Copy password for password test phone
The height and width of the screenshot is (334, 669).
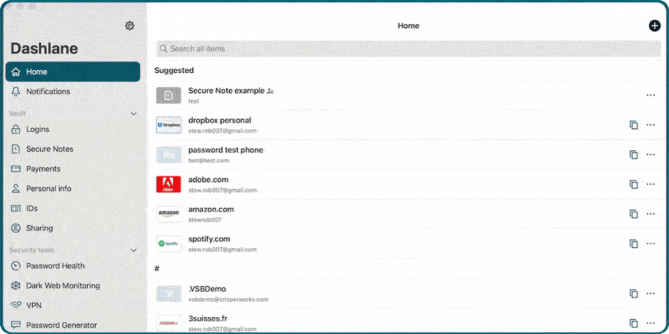click(x=633, y=154)
